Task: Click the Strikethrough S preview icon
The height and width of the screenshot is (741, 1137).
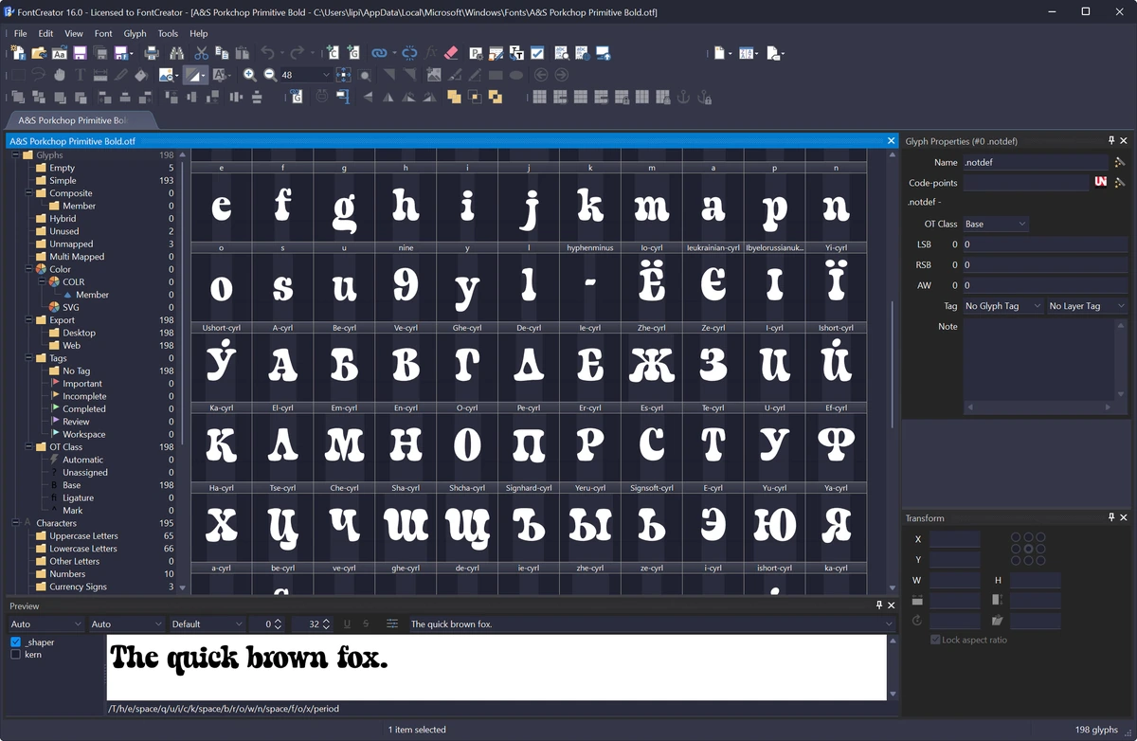Action: coord(366,624)
